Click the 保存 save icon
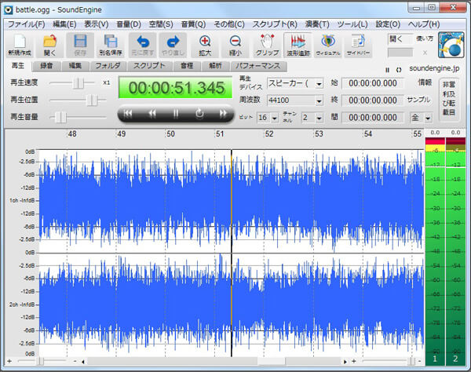This screenshot has height=372, width=471. [x=80, y=45]
